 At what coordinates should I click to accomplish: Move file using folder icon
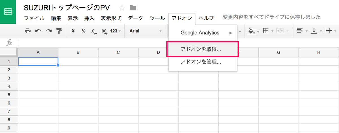(x=133, y=8)
